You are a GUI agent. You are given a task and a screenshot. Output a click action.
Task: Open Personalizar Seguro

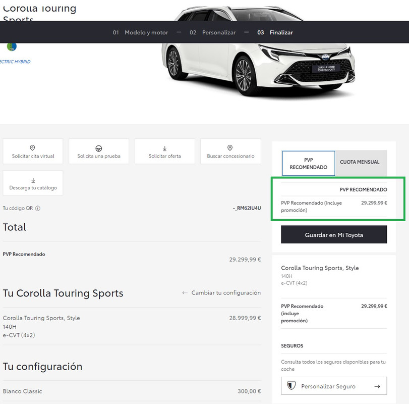pos(334,386)
